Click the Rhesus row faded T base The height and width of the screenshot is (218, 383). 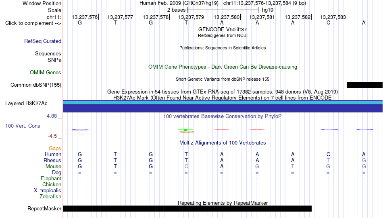point(328,160)
